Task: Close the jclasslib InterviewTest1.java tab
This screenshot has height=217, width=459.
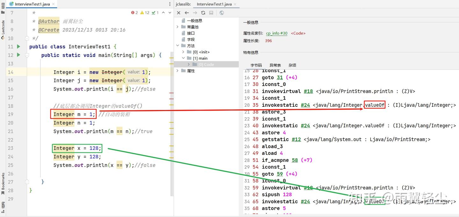Action: (x=235, y=4)
